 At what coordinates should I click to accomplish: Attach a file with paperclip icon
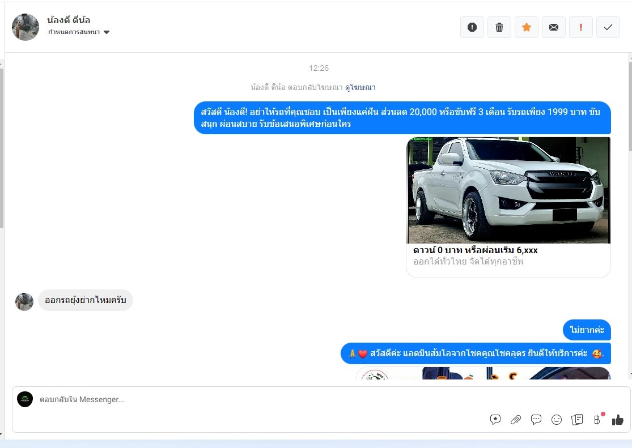[x=516, y=420]
